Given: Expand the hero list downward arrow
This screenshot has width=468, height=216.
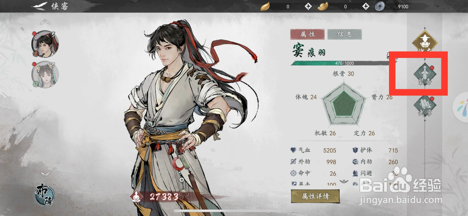Looking at the screenshot, I should (x=45, y=174).
